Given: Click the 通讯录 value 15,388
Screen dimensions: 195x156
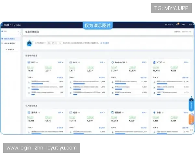Looking at the screenshot, I should click(31, 121).
